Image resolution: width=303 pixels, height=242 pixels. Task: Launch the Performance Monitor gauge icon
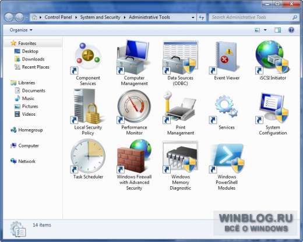(x=134, y=106)
